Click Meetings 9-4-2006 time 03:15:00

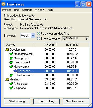pyautogui.click(x=50, y=79)
